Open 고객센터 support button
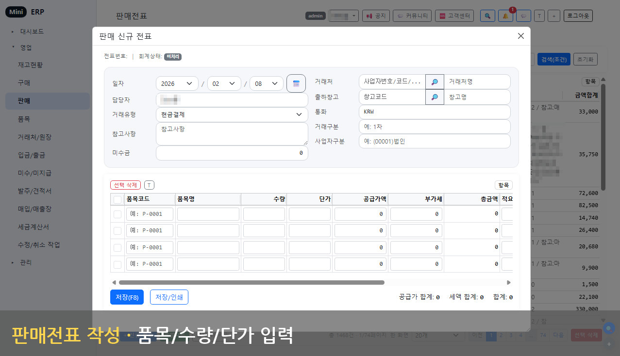Screen dimensions: 620x356 454,16
